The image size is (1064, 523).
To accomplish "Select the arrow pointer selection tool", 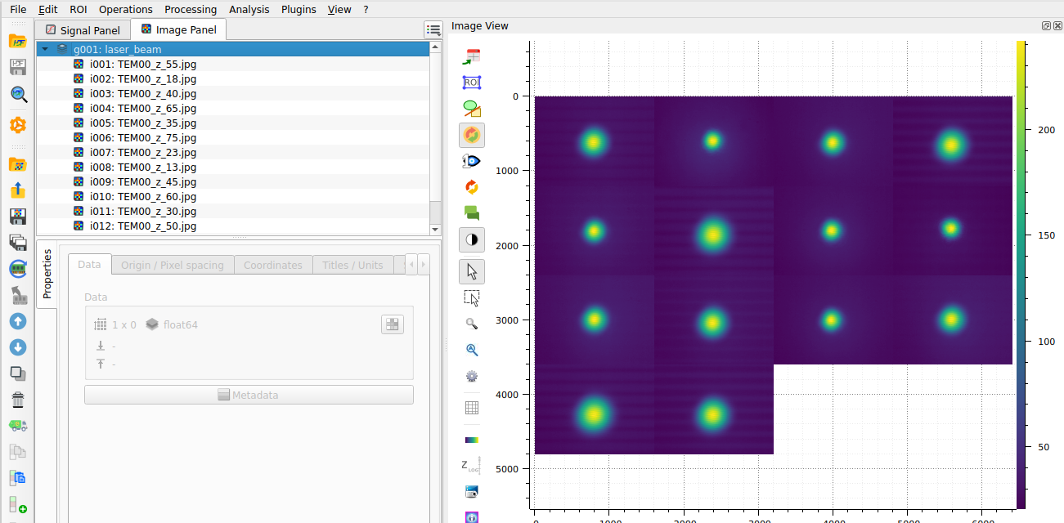I will tap(472, 270).
